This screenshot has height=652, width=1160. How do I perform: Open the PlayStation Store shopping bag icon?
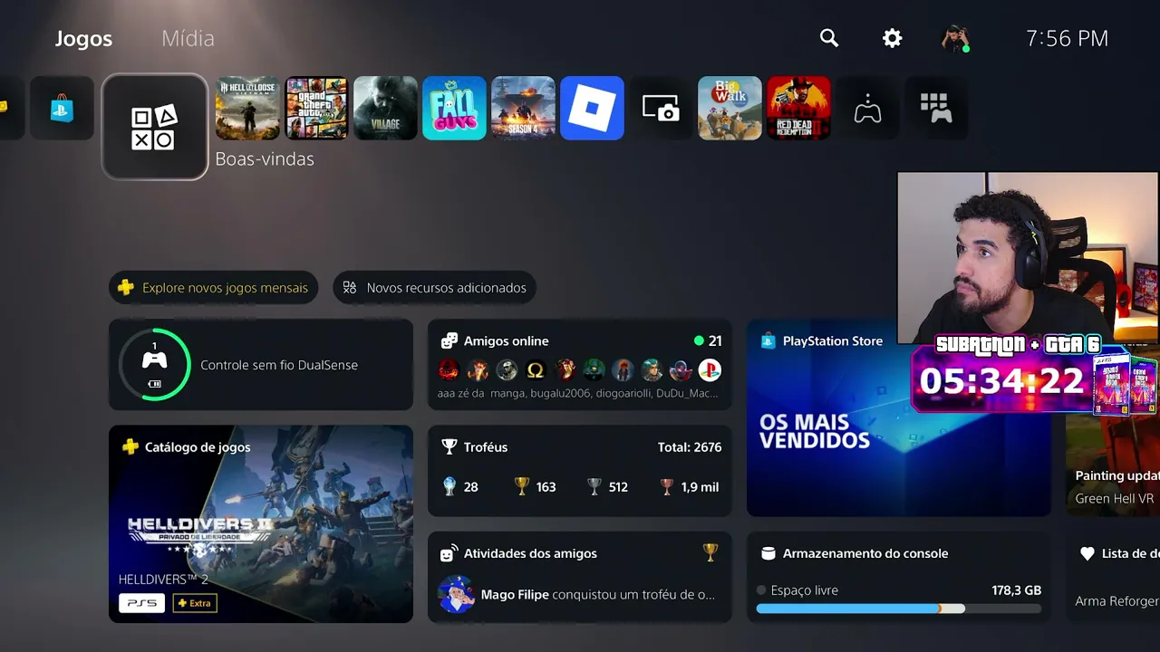coord(62,108)
